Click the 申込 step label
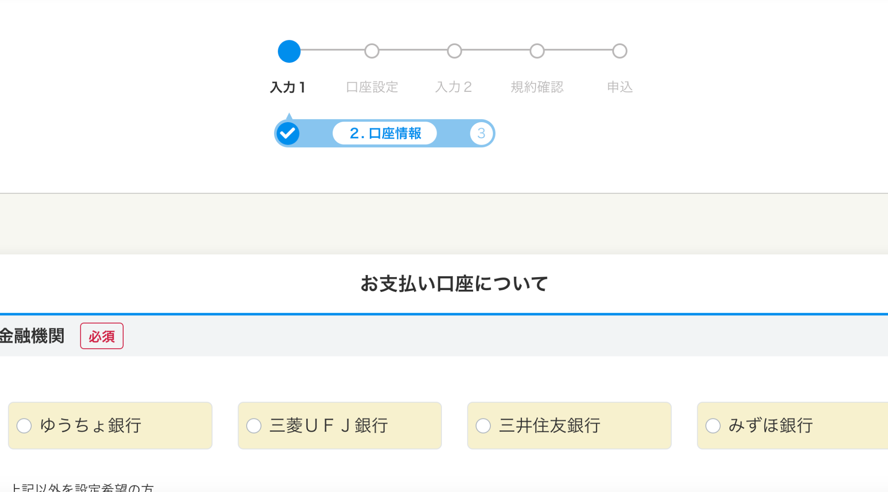Screen dimensions: 888x492 [620, 87]
